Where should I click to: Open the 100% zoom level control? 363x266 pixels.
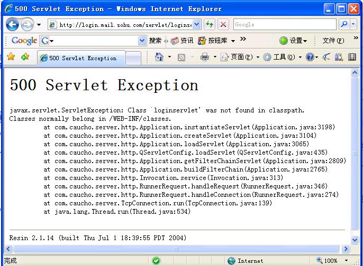coord(327,261)
